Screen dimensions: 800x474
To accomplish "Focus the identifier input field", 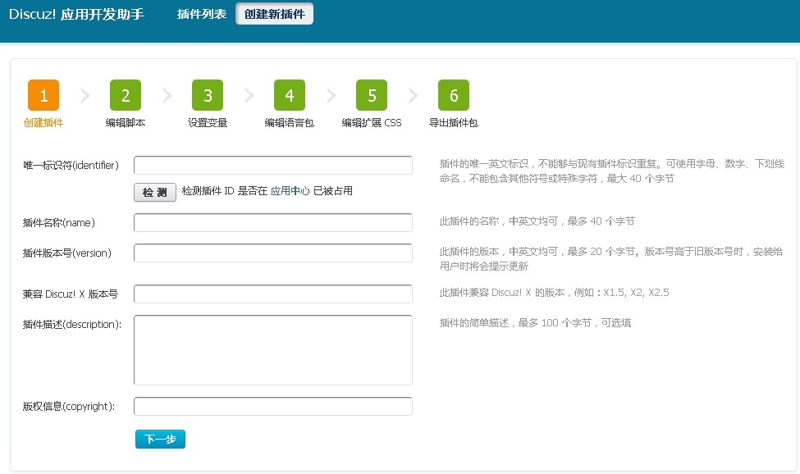I will (272, 164).
